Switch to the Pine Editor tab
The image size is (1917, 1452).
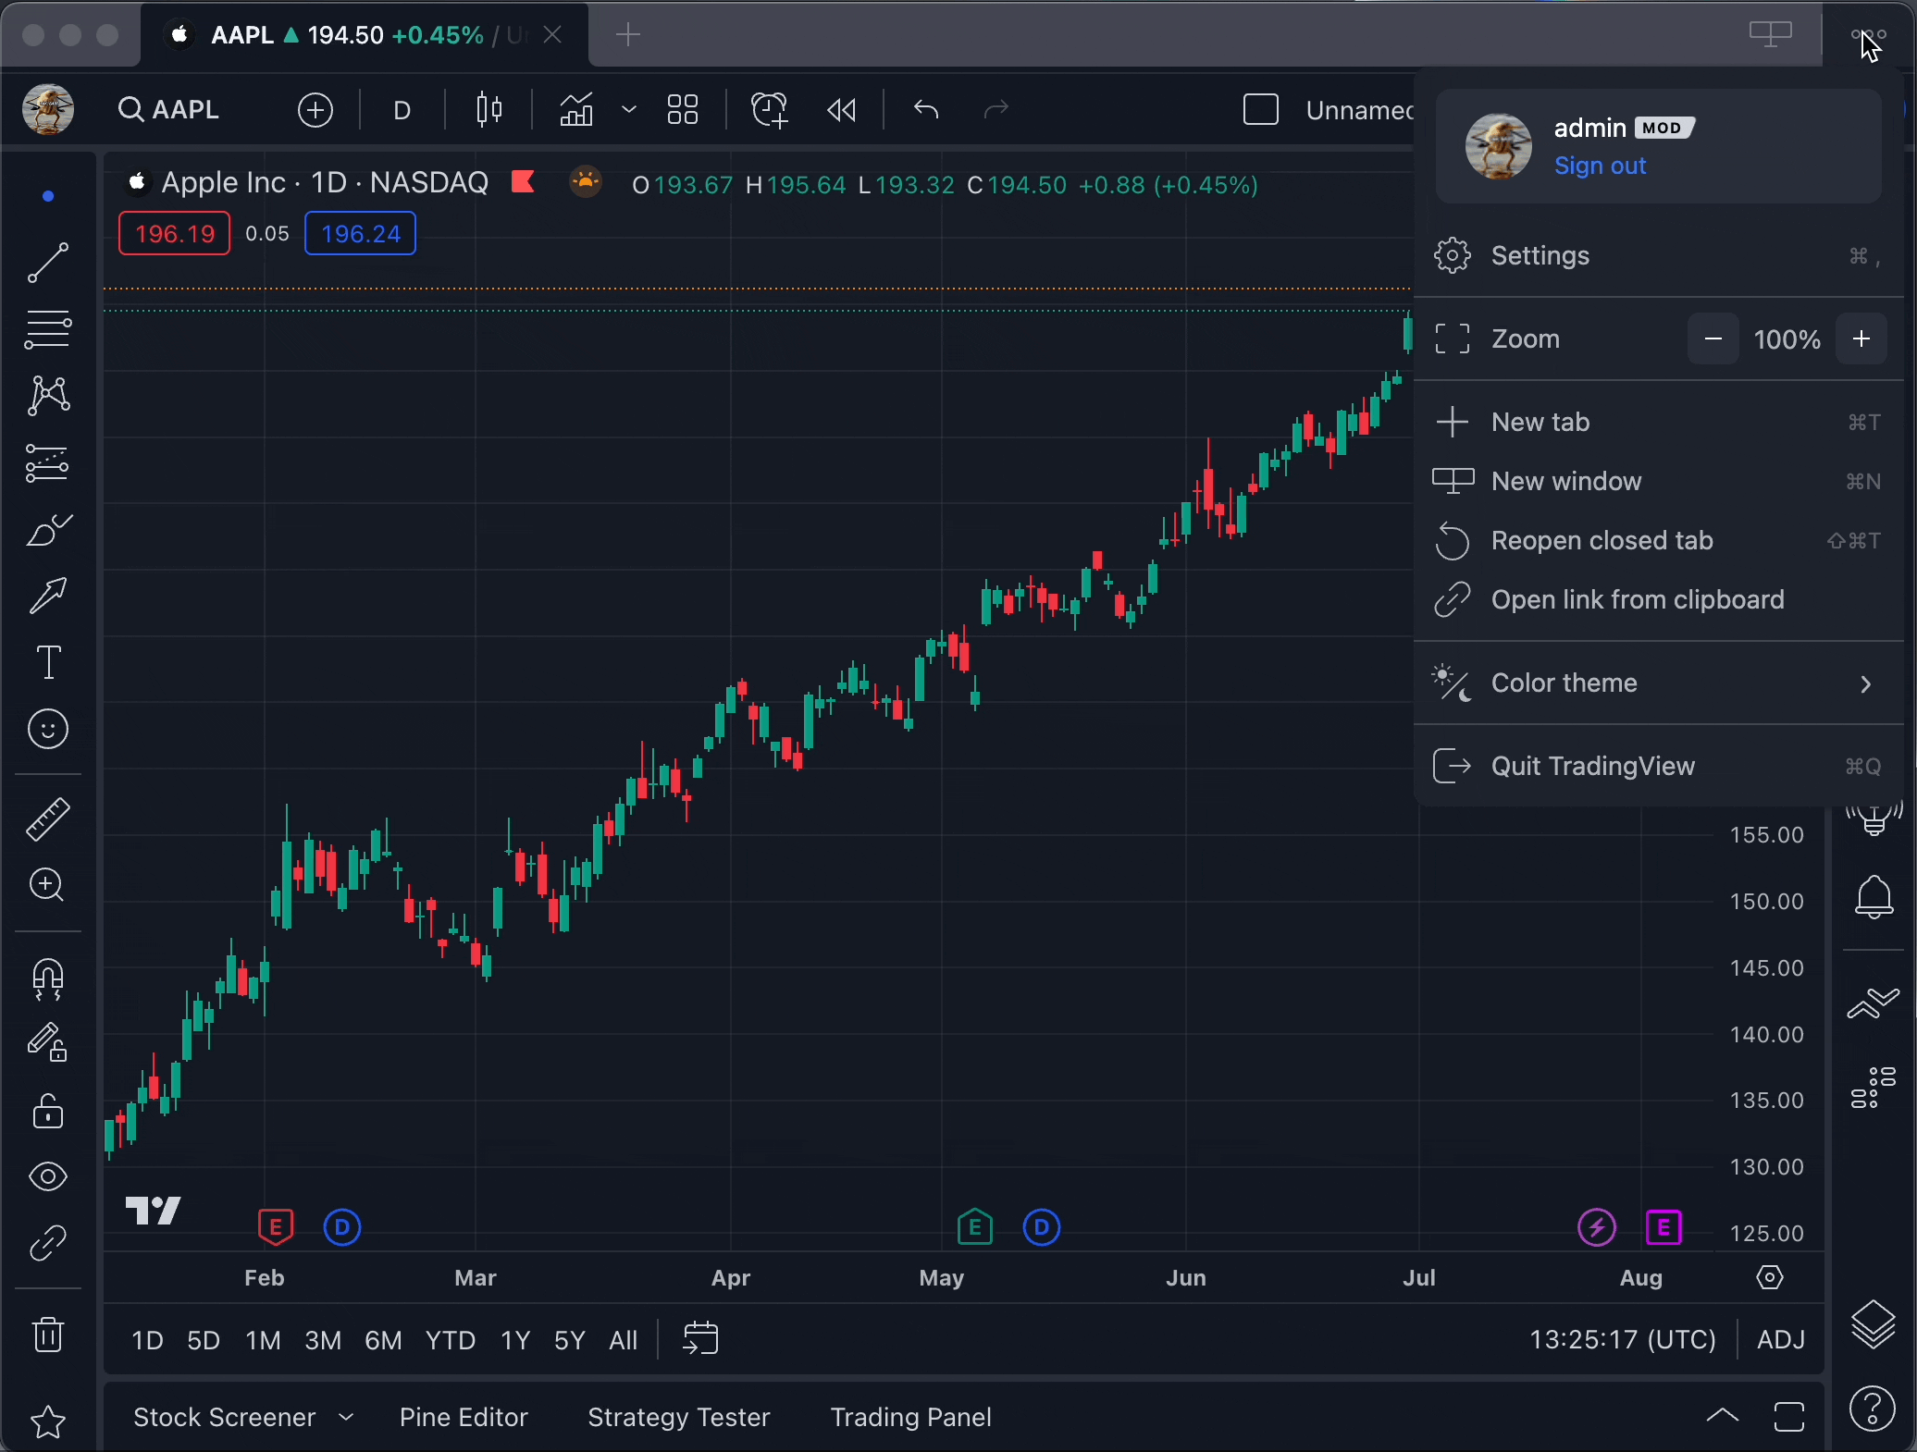464,1417
